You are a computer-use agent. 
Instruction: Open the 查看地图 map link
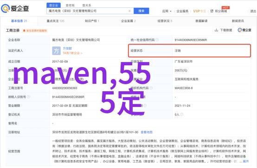(147, 132)
